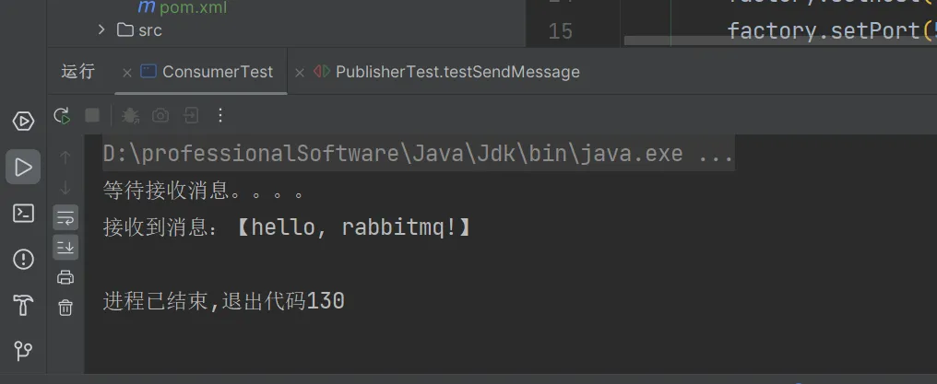Open the Run tool window
The image size is (937, 384).
point(23,167)
